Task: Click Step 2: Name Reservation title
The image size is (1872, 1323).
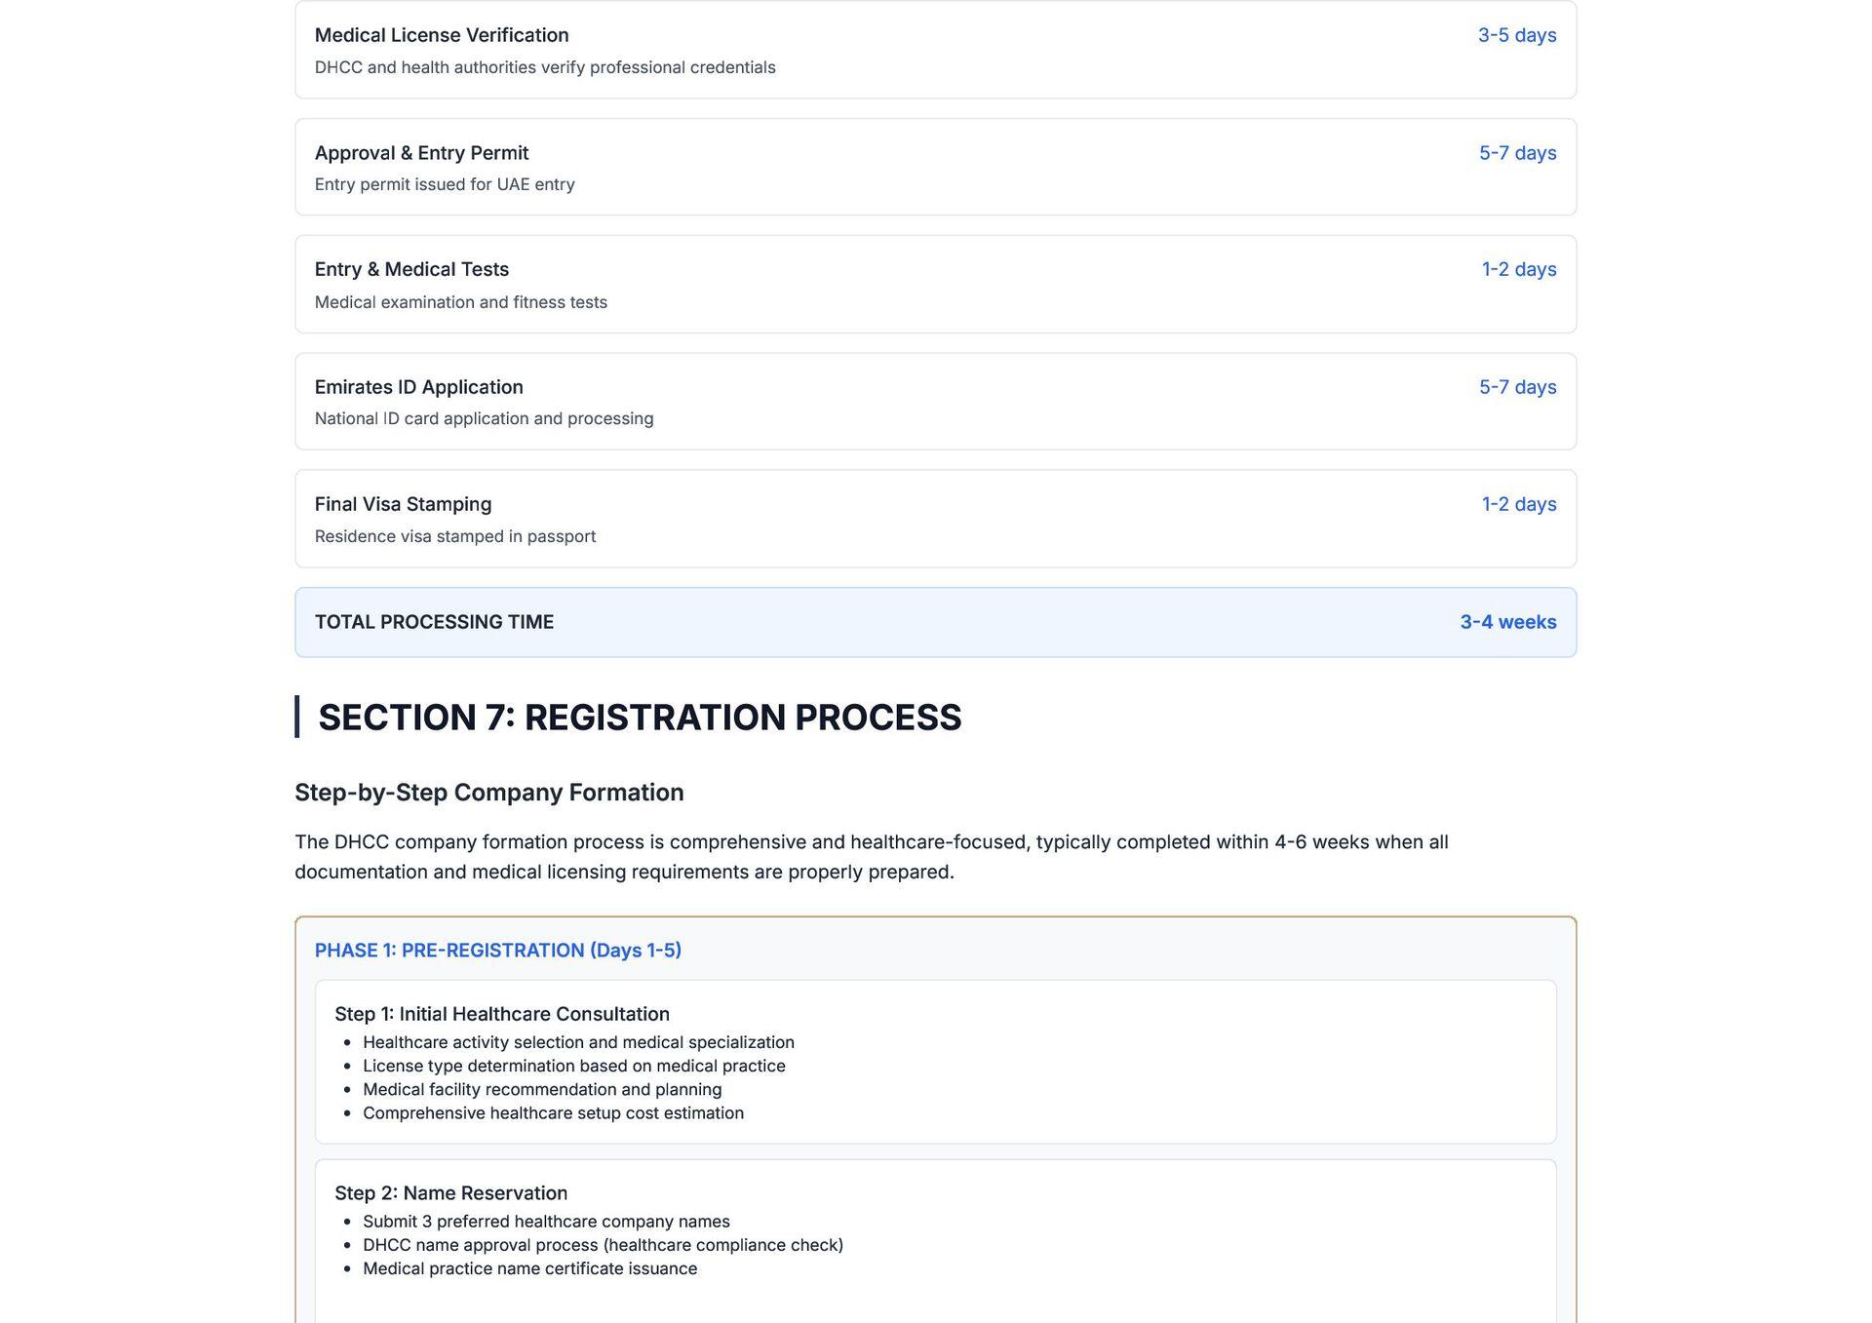Action: 450,1193
